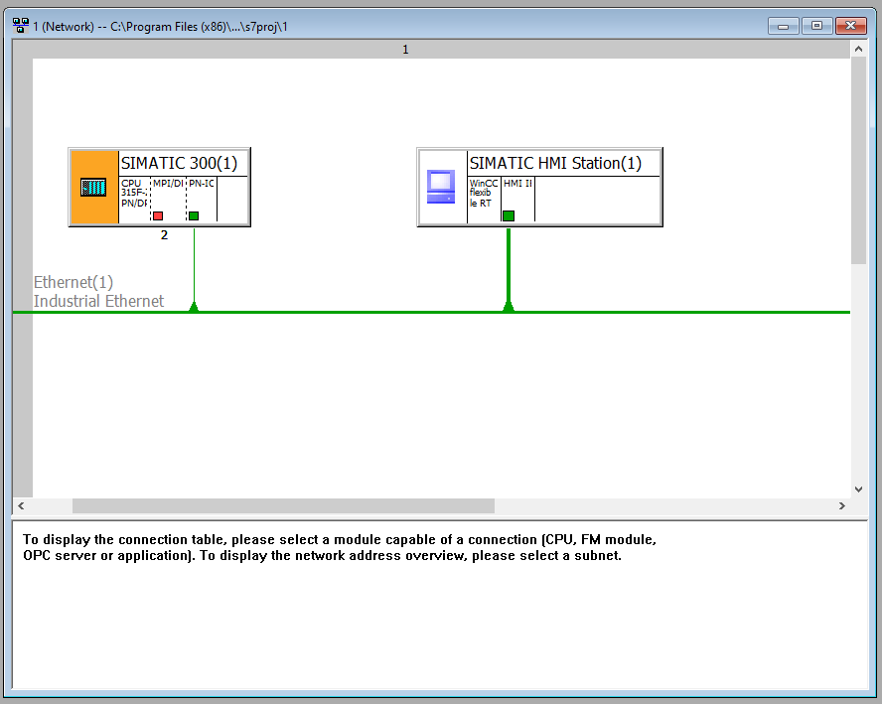Click the MPI address 2 label under SIMATIC 300
882x704 pixels.
[164, 235]
